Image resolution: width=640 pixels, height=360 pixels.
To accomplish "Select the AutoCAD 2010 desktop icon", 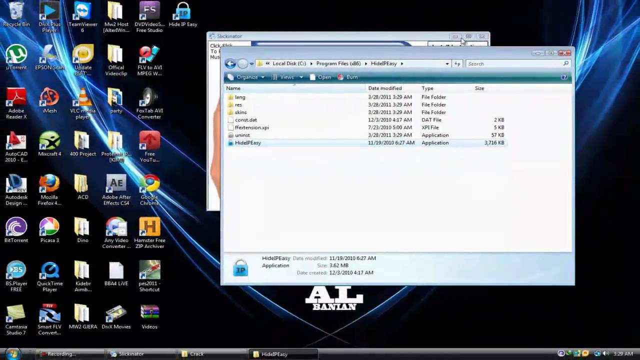I will coord(16,147).
